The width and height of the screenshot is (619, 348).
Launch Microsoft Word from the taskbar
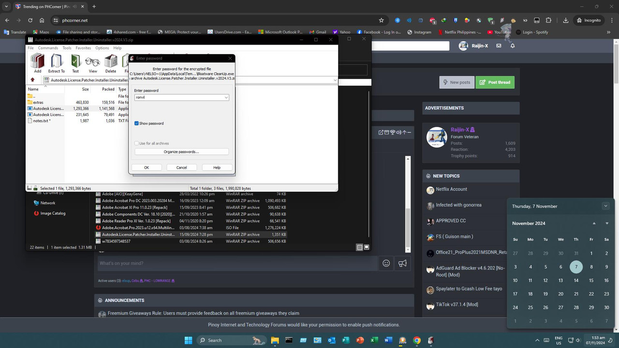388,340
